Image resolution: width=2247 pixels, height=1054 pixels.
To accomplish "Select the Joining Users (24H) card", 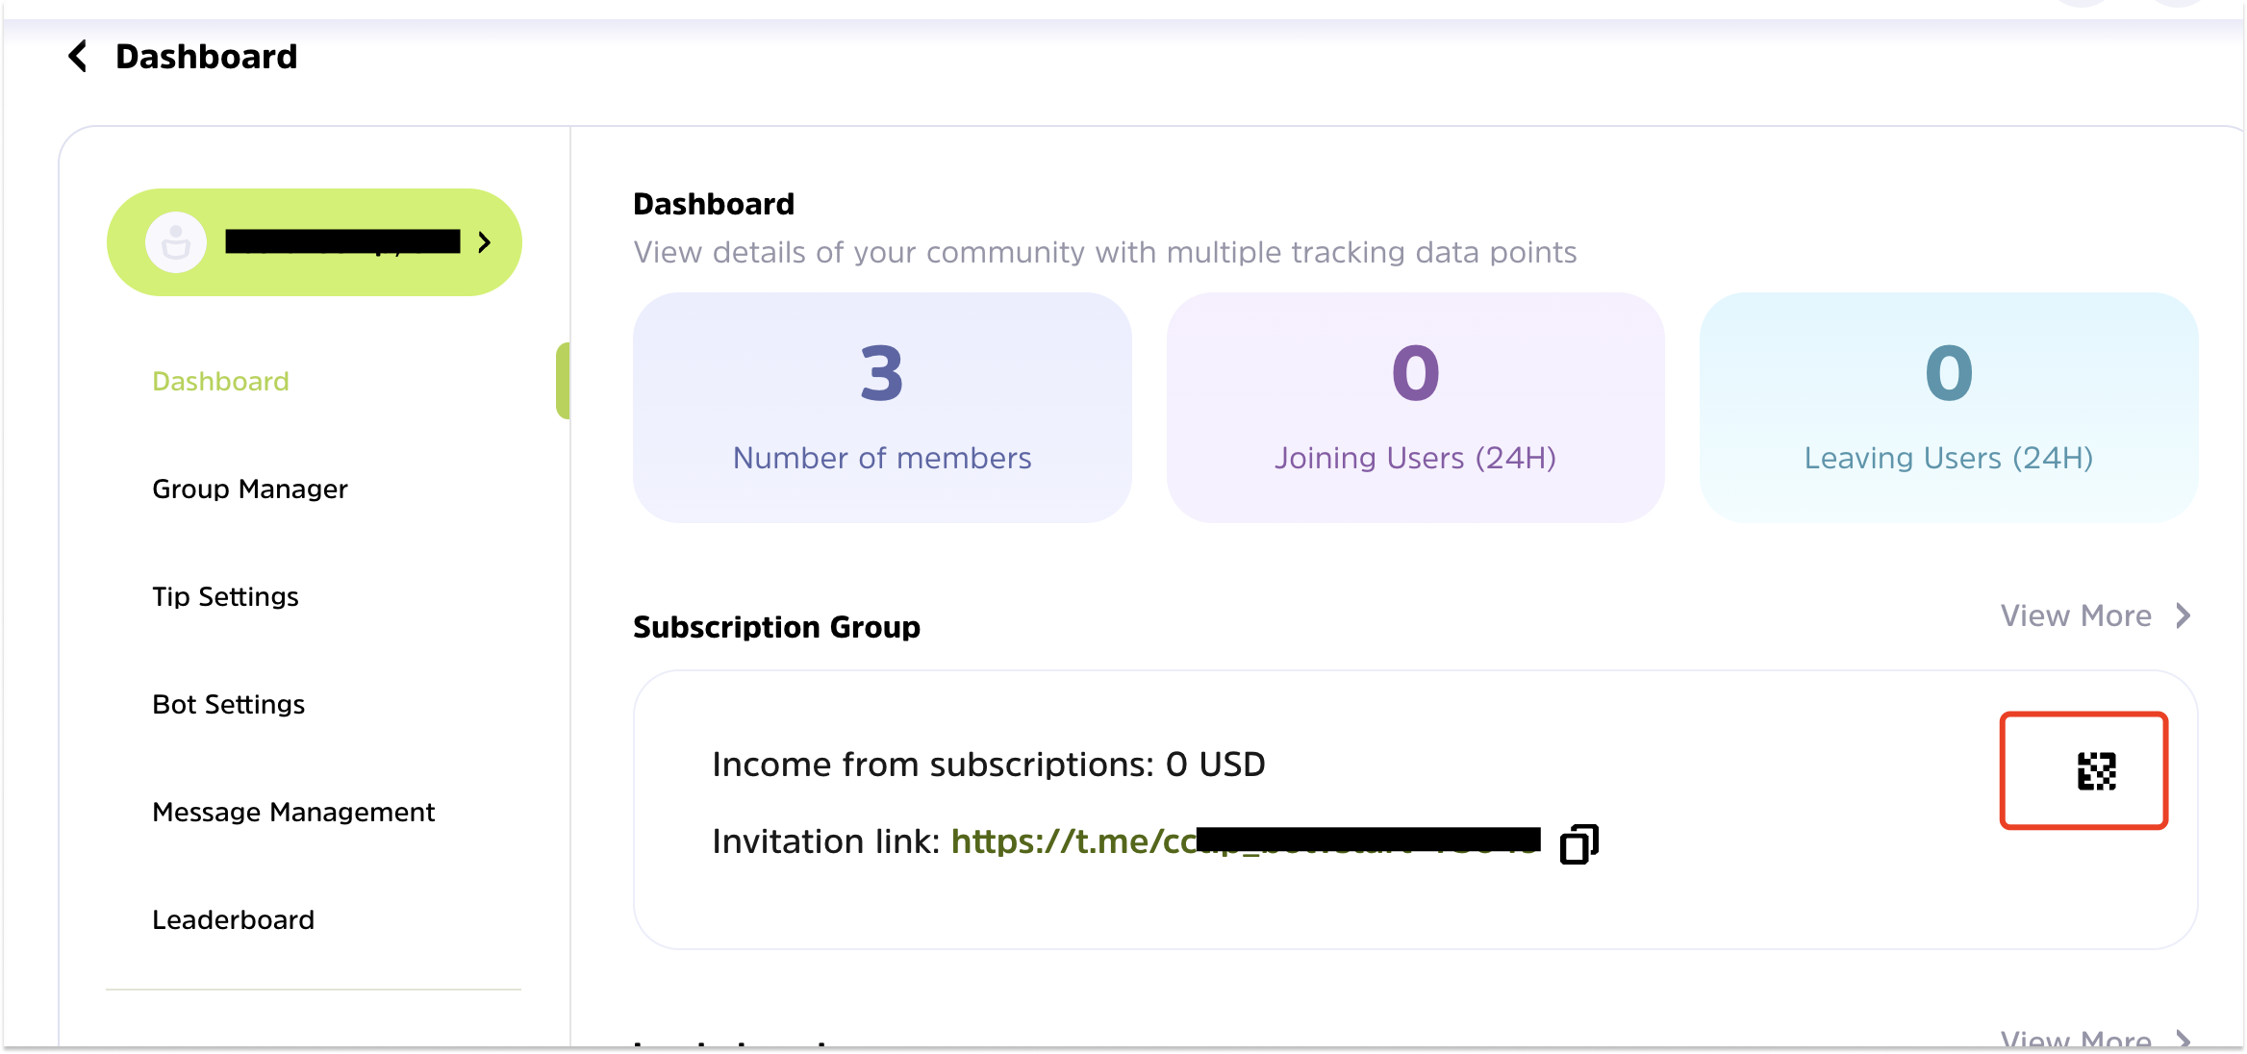I will pos(1415,408).
